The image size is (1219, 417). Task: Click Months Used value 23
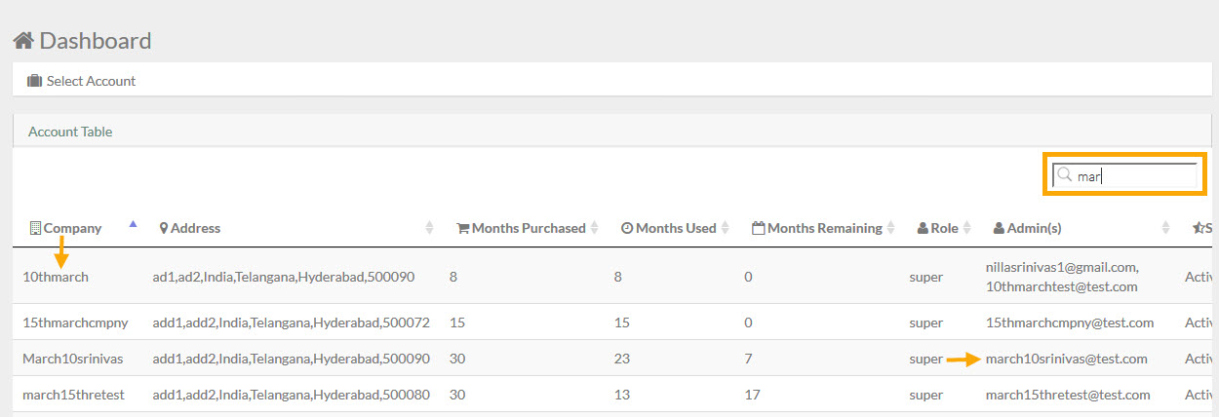coord(621,359)
